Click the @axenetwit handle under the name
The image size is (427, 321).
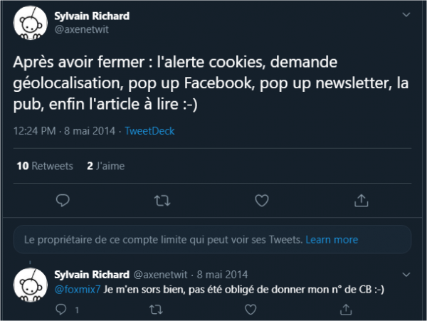click(81, 29)
